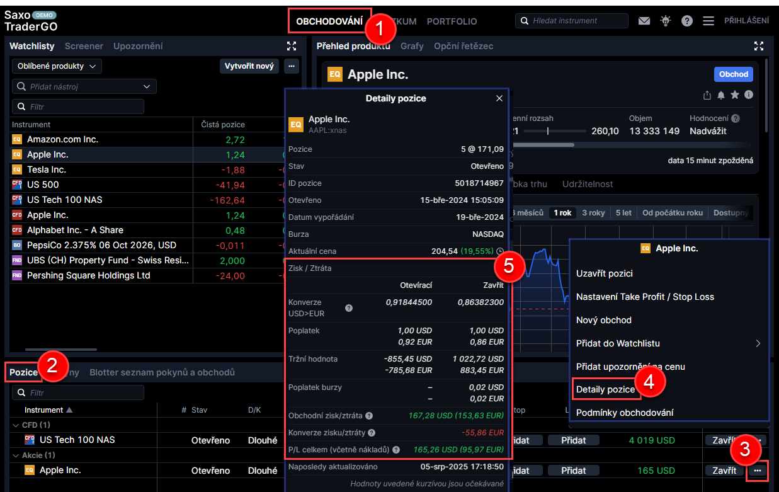Switch to the Grafy tab
Viewport: 779px width, 492px height.
coord(412,46)
